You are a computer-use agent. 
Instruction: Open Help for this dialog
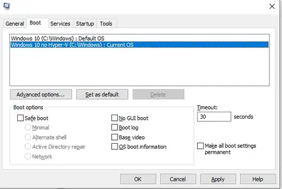[x=258, y=179]
